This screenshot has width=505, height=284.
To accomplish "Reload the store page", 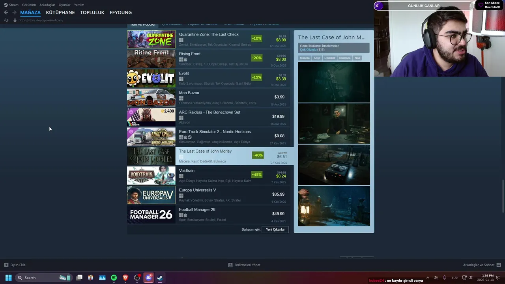I will coord(6,20).
